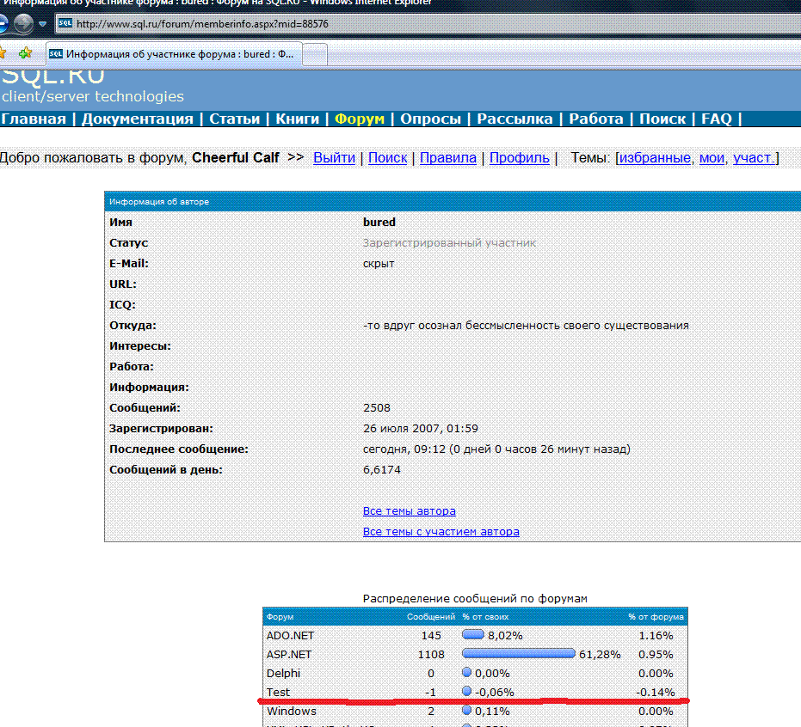Click the Работа navigation link

(x=598, y=119)
